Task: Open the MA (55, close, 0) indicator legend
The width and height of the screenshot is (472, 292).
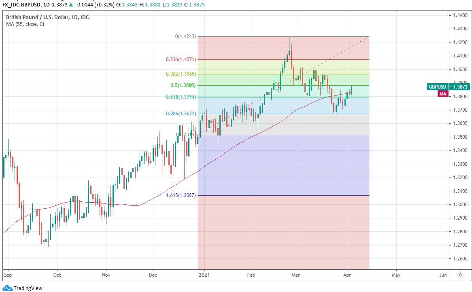Action: [x=25, y=24]
